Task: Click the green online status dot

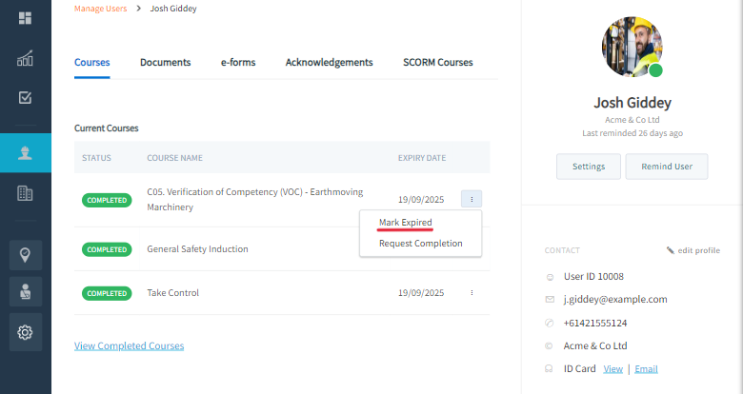Action: 655,70
